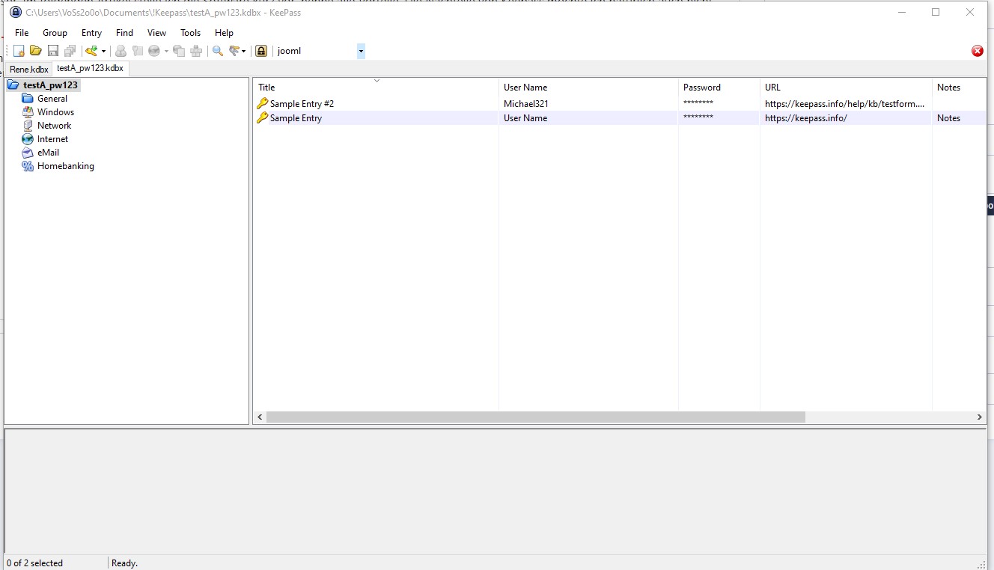994x570 pixels.
Task: Sort entries by URL column header
Action: tap(846, 87)
